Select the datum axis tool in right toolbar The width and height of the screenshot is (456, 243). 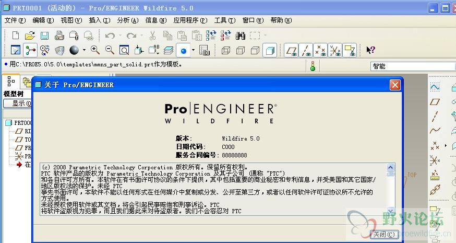435,116
